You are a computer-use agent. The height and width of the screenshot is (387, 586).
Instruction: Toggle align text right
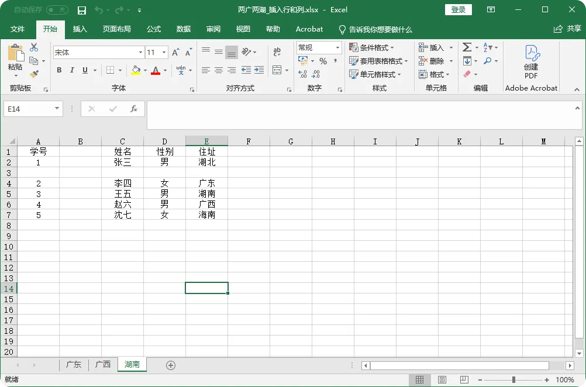232,70
